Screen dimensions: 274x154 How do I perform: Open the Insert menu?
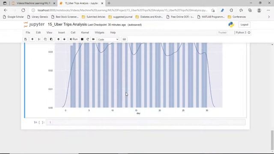click(62, 33)
